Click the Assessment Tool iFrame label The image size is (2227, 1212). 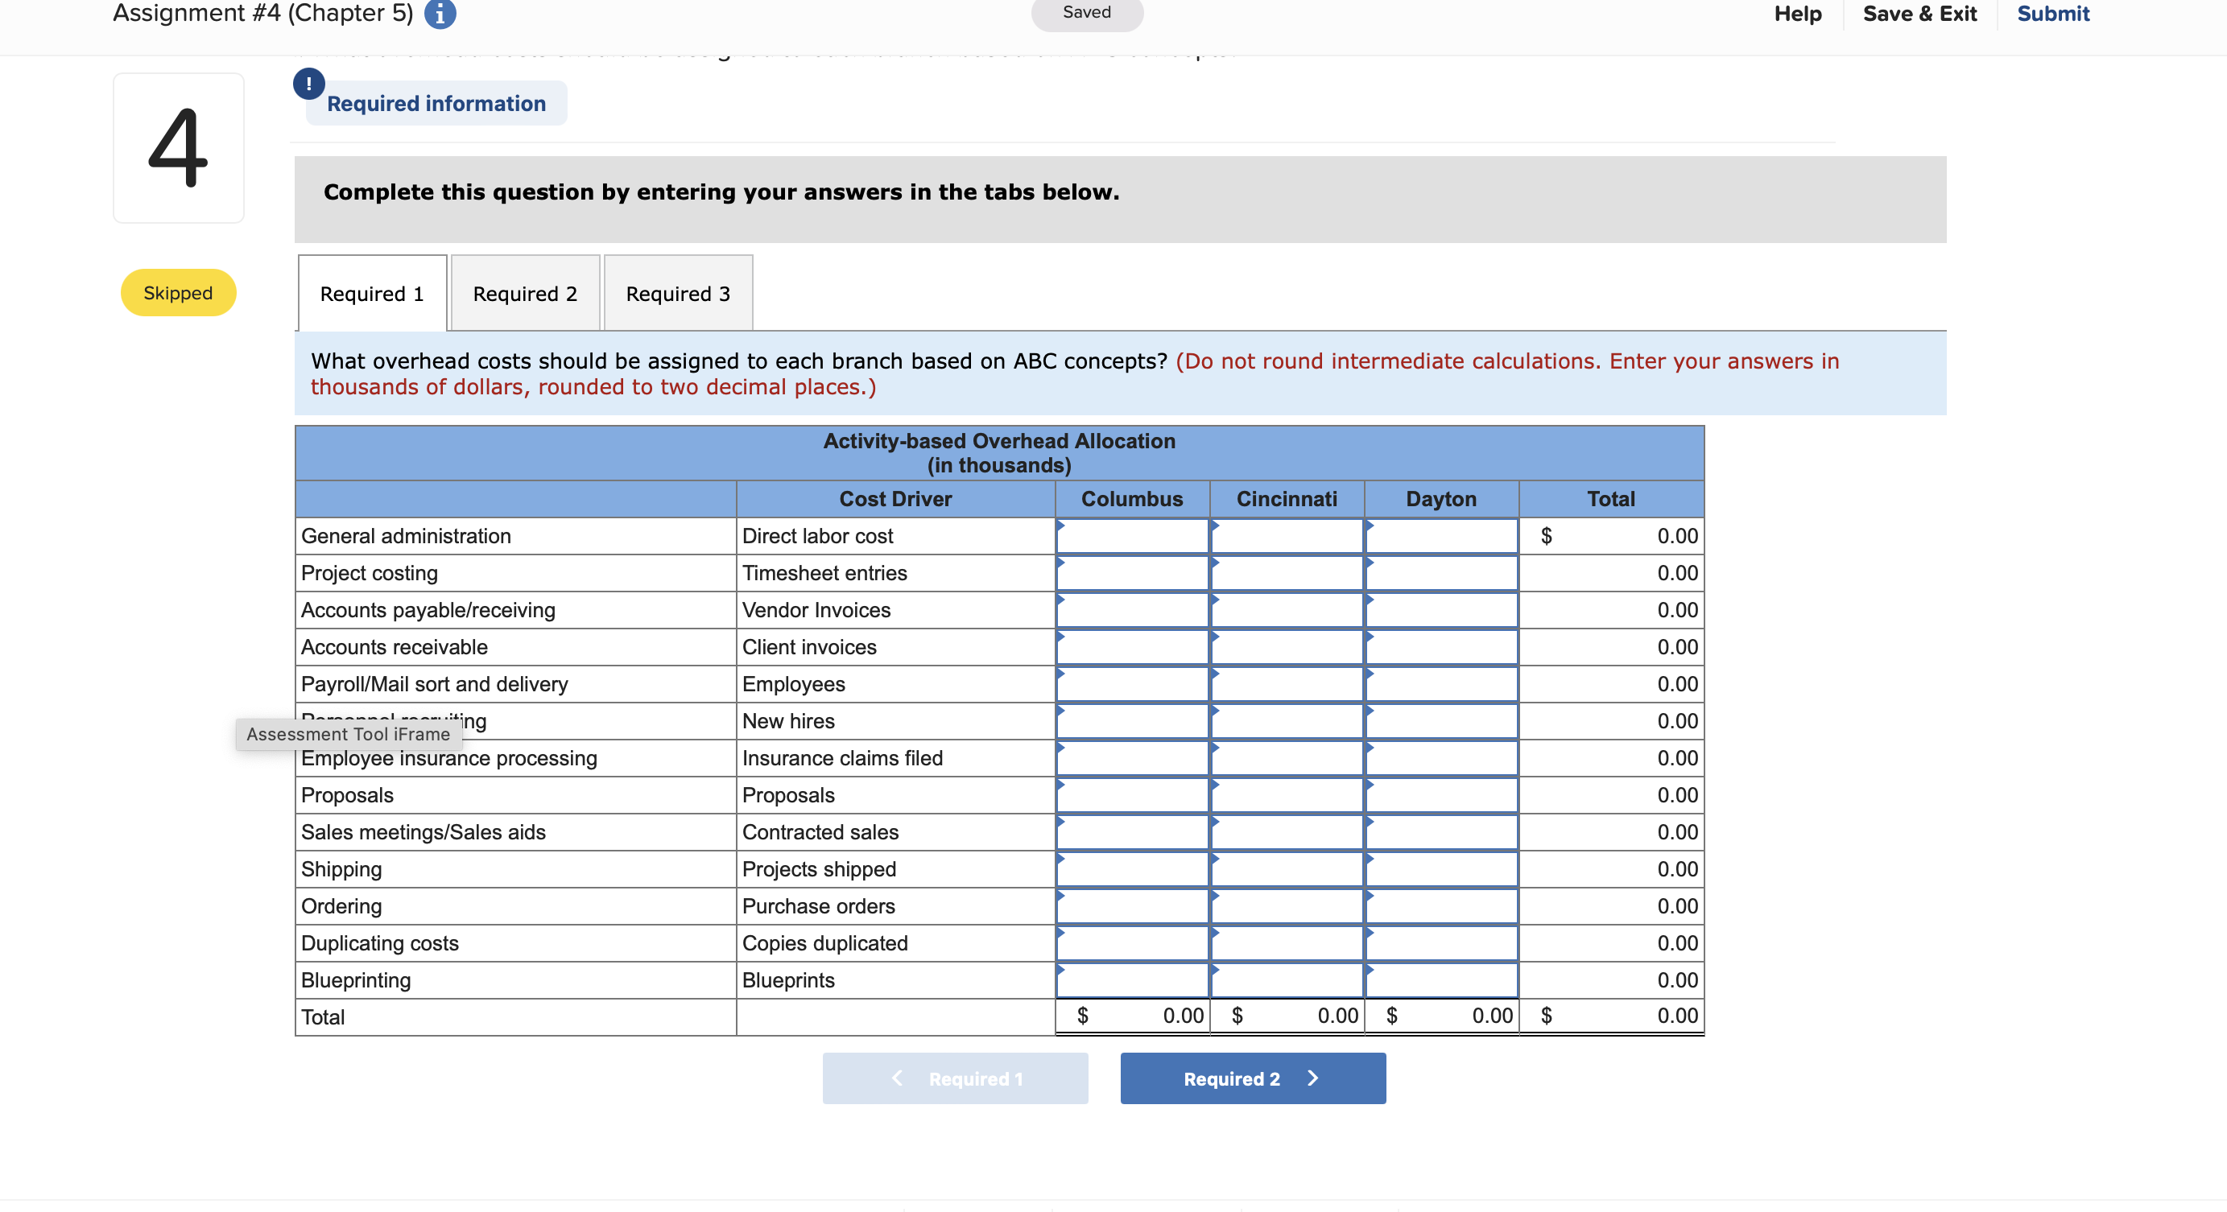[x=348, y=734]
